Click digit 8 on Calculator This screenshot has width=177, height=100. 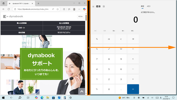109,59
